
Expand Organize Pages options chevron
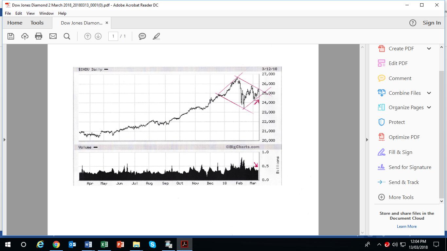pos(429,107)
